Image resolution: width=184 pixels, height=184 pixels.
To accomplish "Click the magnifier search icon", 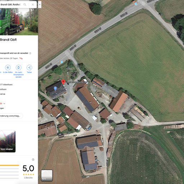I will click(25, 5).
